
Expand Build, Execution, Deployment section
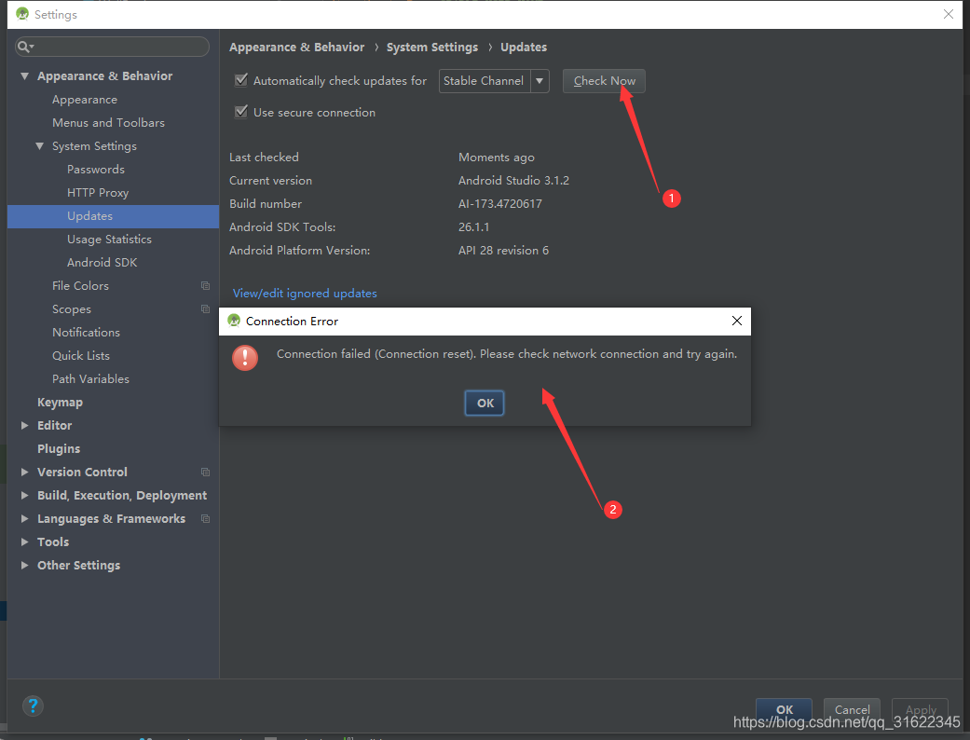point(25,495)
